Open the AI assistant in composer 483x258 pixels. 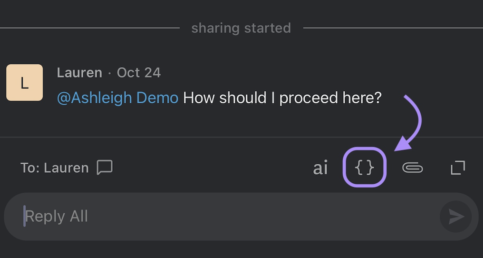pos(320,168)
